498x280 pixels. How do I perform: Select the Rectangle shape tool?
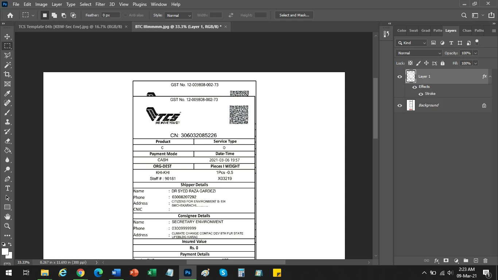pos(7,207)
